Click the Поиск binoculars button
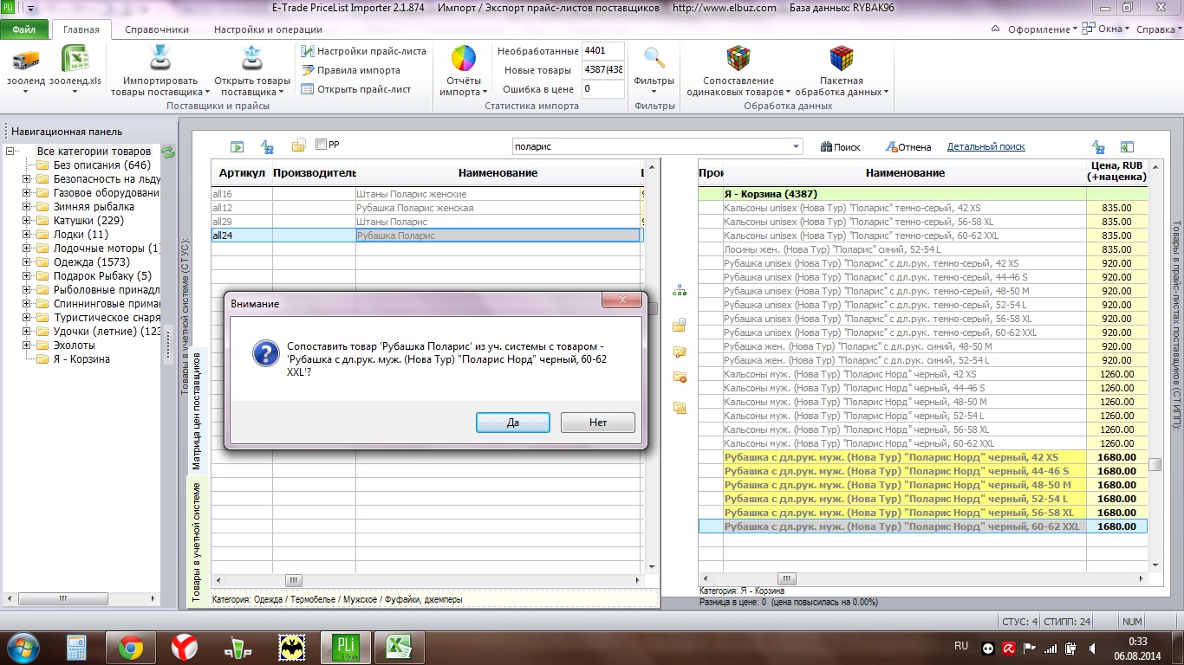 click(840, 147)
